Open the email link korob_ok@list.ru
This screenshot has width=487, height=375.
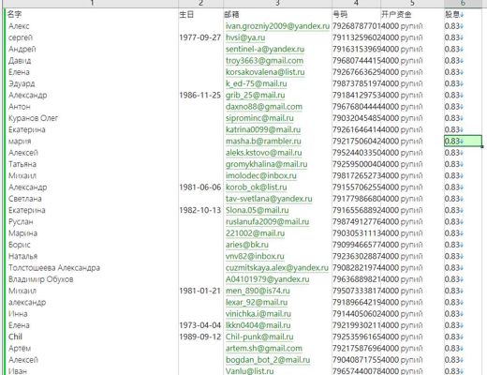tap(257, 187)
